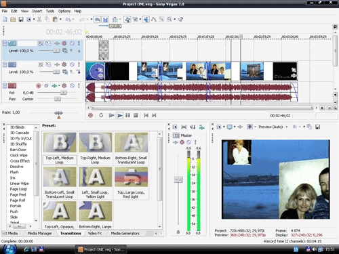Open the Insert menu

(x=37, y=11)
